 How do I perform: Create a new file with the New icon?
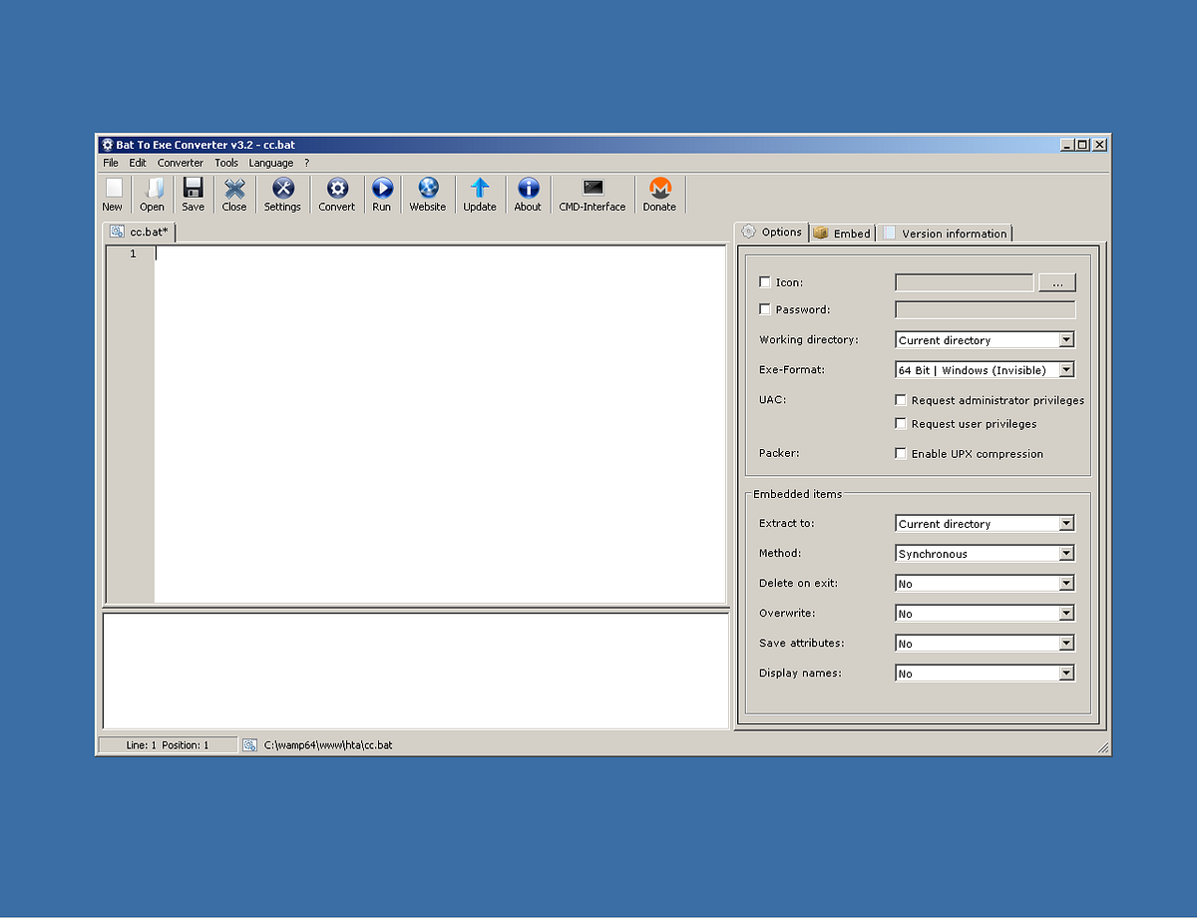pos(113,194)
